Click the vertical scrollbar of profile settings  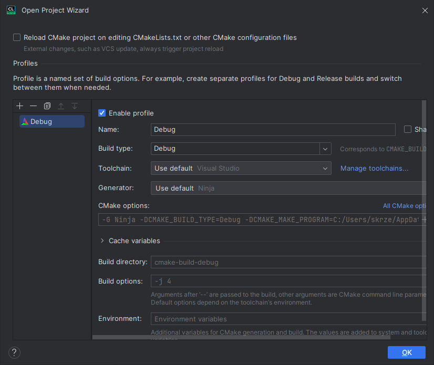coord(424,210)
